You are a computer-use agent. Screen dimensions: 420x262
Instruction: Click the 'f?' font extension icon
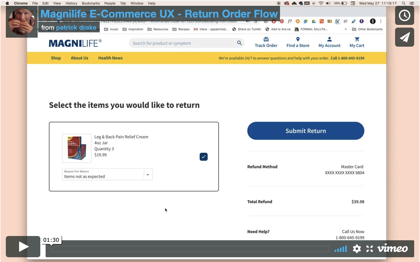[290, 21]
